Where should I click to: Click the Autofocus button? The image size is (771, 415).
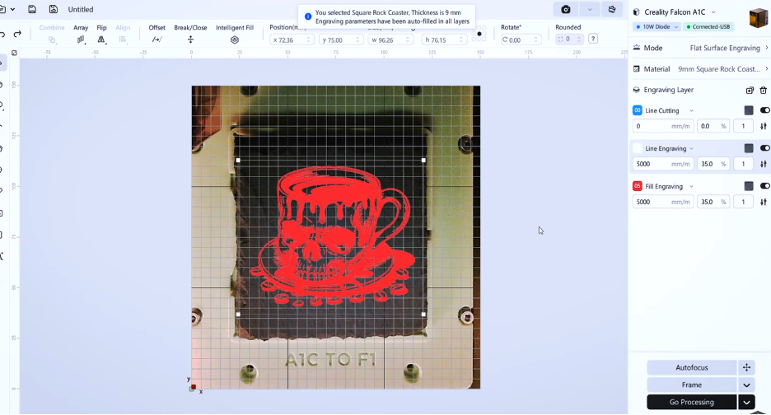pos(691,367)
